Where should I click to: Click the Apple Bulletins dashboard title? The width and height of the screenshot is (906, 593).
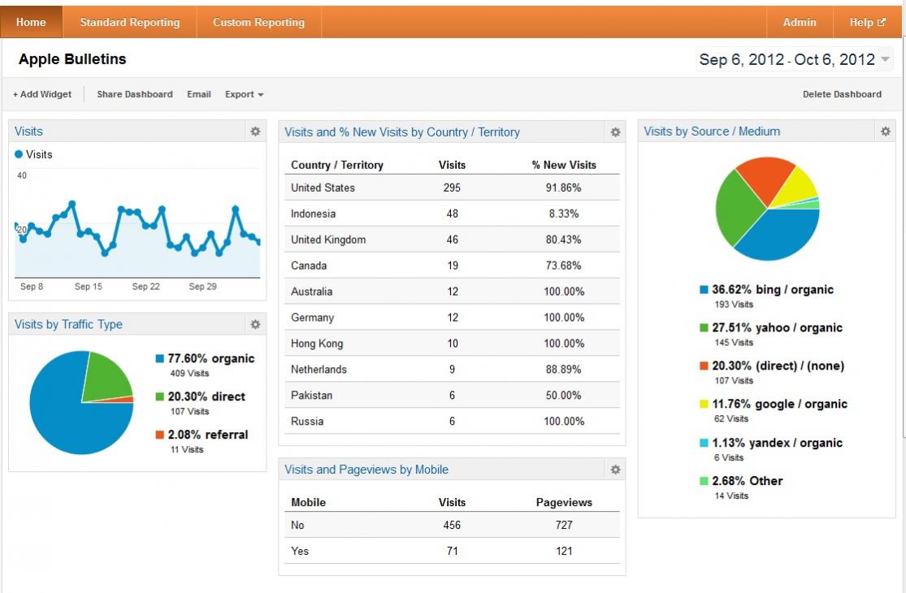coord(72,59)
